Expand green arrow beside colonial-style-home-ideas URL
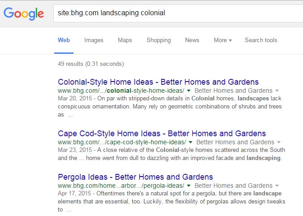 pos(189,91)
